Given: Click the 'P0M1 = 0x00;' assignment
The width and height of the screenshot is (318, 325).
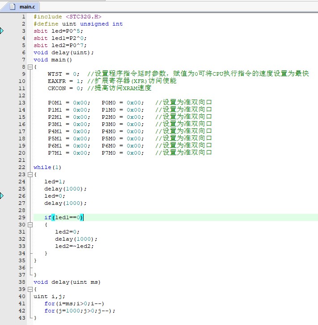Looking at the screenshot, I should [x=69, y=103].
